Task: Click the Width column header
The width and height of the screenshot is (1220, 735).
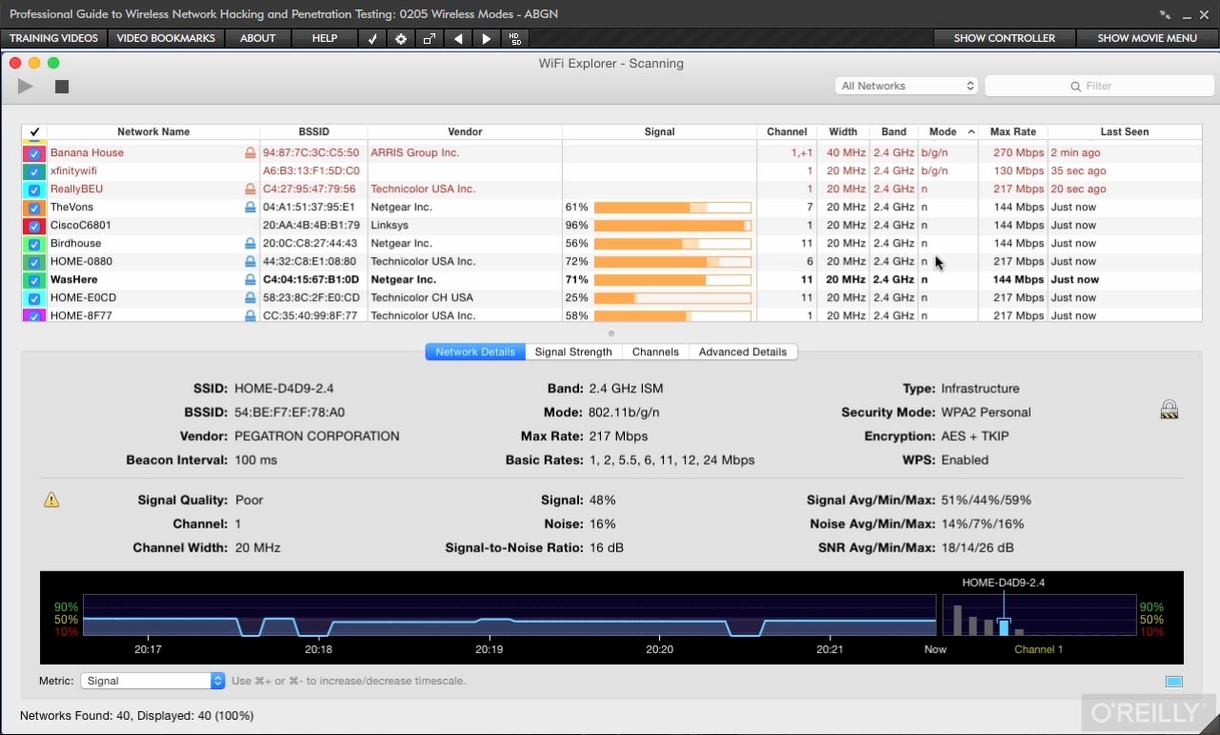Action: pos(843,131)
